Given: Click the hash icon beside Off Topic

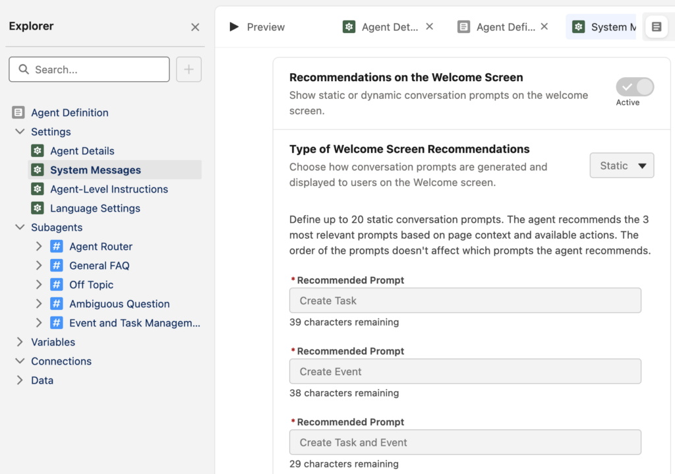Looking at the screenshot, I should coord(57,285).
